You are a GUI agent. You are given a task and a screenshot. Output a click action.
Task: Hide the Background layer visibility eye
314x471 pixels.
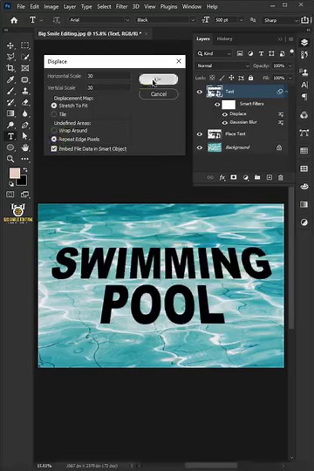(200, 147)
